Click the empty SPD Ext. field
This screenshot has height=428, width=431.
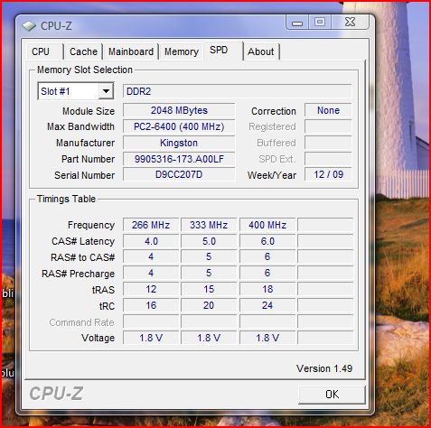pyautogui.click(x=328, y=159)
